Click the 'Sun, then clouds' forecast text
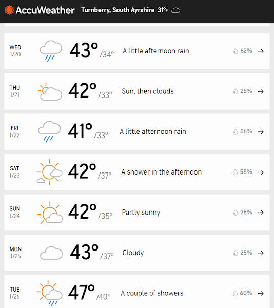274x308 pixels. coord(148,91)
